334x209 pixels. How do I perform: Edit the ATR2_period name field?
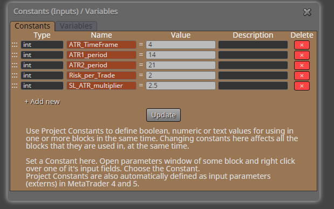click(101, 65)
